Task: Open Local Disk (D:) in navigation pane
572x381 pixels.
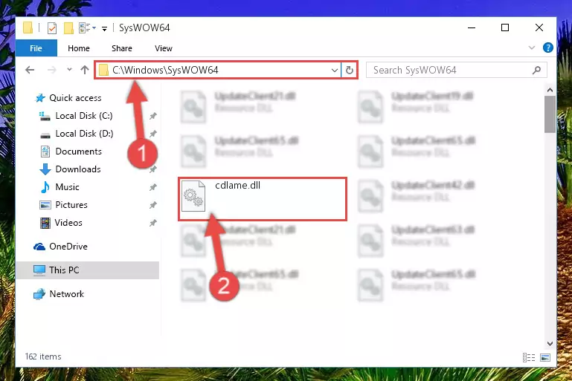Action: (84, 134)
